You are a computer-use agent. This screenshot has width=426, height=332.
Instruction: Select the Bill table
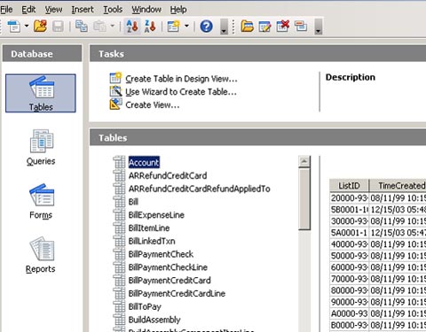pos(133,202)
